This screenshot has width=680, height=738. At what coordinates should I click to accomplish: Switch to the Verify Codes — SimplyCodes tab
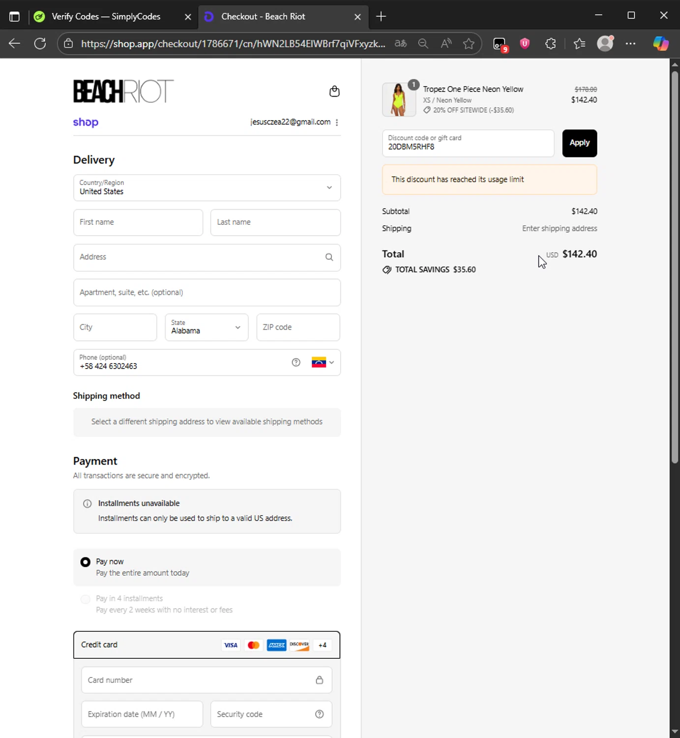(x=113, y=17)
